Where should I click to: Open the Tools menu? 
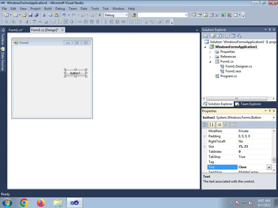[95, 8]
